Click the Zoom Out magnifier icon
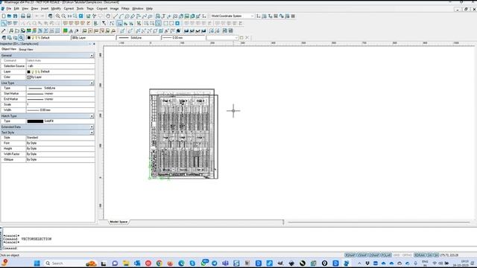This screenshot has height=268, width=477. pyautogui.click(x=63, y=16)
